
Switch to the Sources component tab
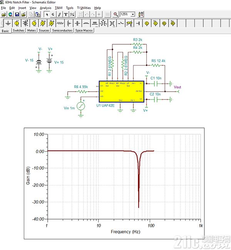coord(44,30)
